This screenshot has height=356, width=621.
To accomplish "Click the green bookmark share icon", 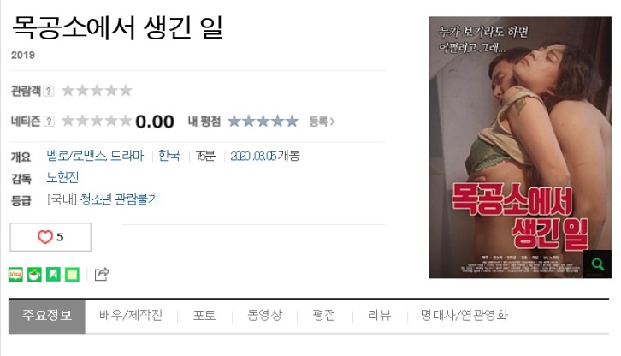I will (x=53, y=274).
